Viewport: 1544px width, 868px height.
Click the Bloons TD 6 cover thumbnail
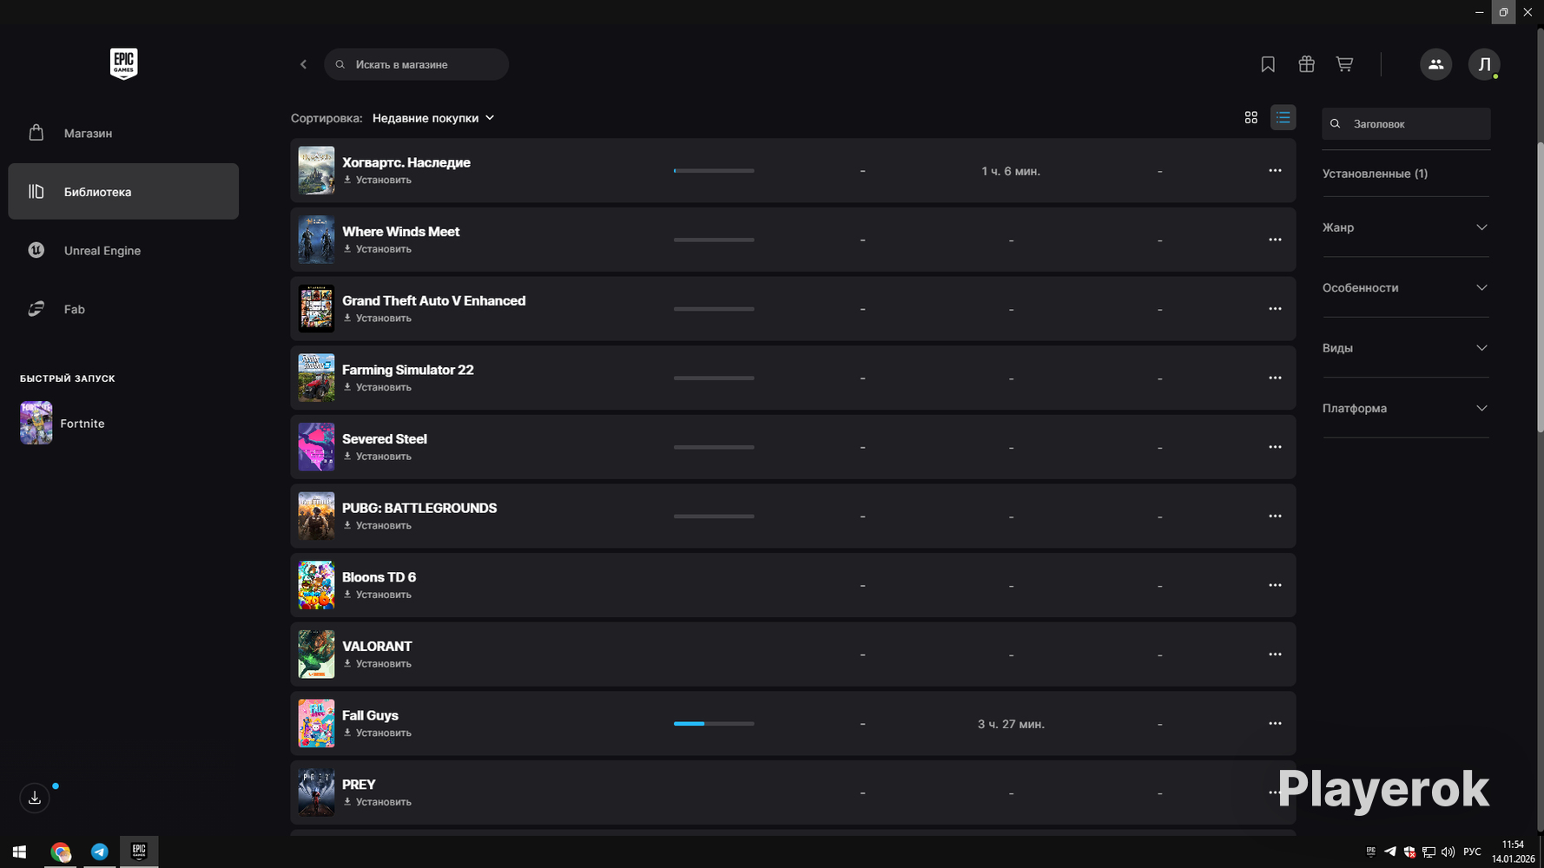pos(316,585)
